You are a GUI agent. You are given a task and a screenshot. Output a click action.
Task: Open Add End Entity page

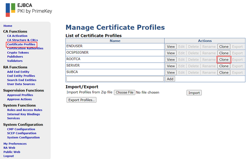click(x=18, y=72)
